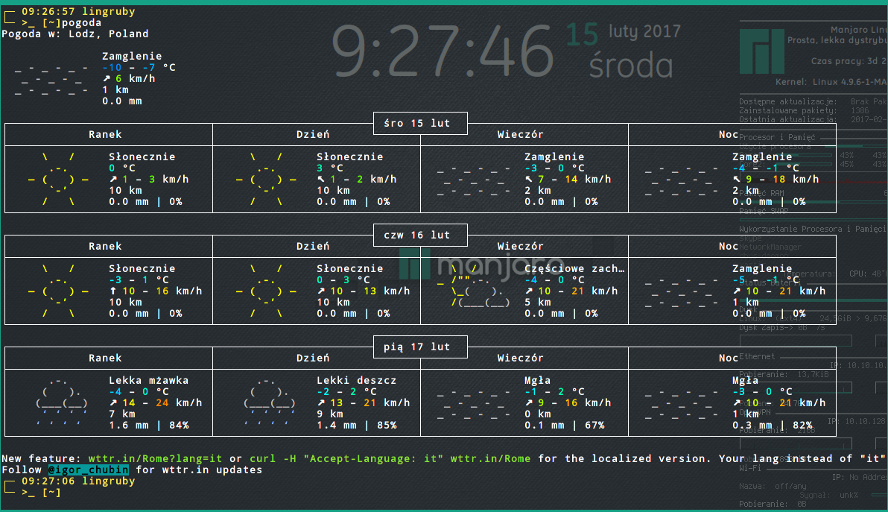Click the sun icon for Thursday daytime
The width and height of the screenshot is (888, 512).
pyautogui.click(x=266, y=291)
